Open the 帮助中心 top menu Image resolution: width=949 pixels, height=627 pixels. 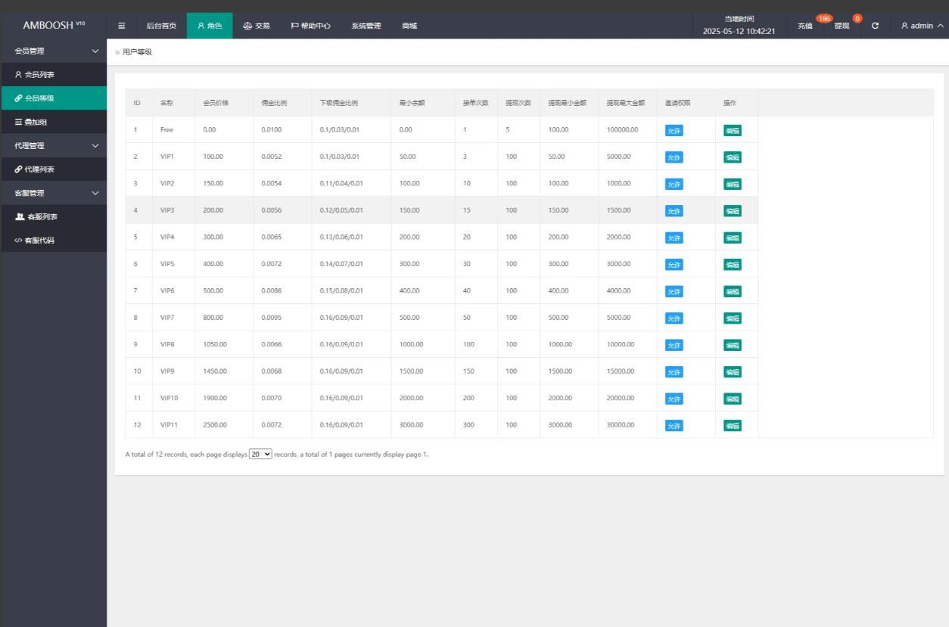point(310,26)
